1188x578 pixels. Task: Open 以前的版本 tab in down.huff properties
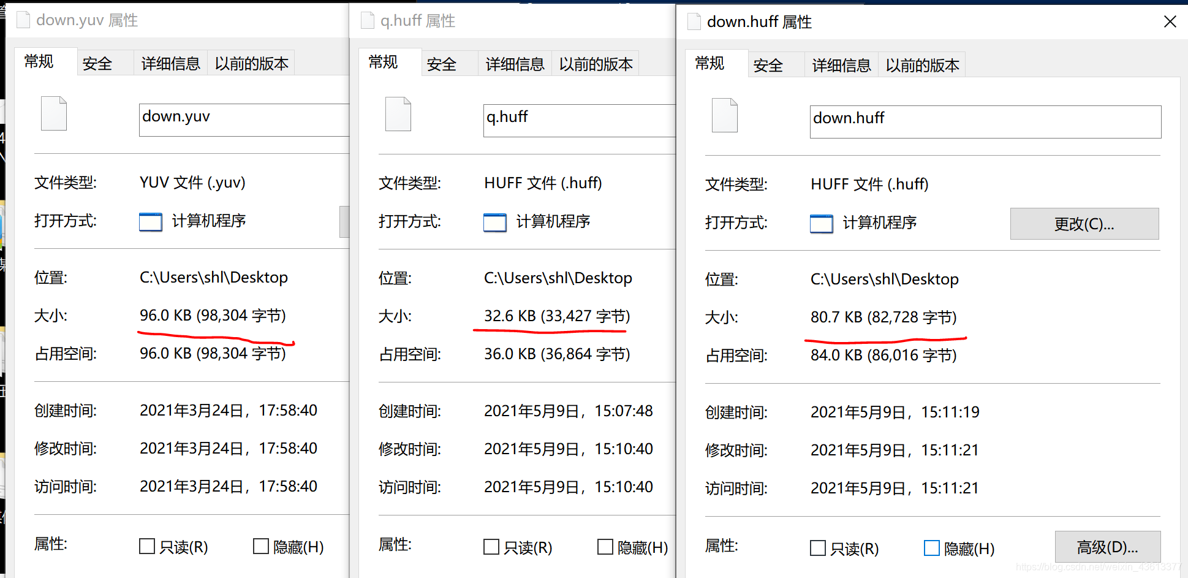click(922, 65)
